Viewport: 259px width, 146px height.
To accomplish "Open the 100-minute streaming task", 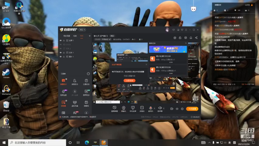I will [168, 59].
